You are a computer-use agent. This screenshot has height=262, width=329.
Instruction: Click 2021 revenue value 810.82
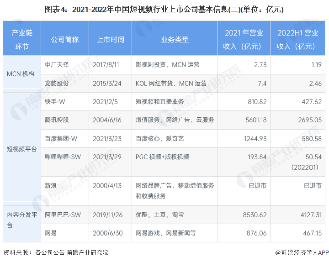tap(257, 102)
